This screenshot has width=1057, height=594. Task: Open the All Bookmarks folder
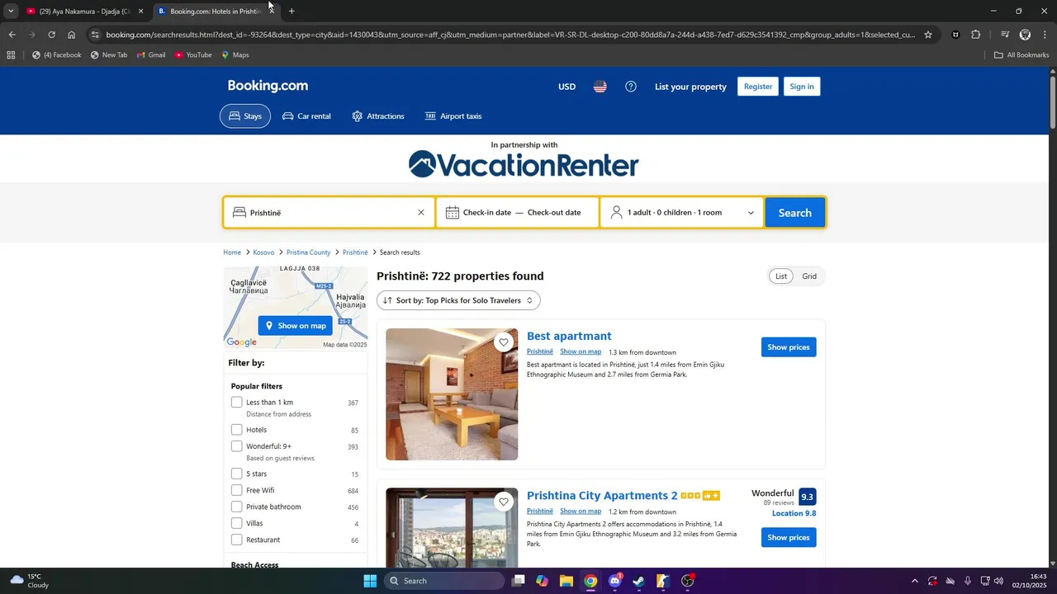point(1021,55)
